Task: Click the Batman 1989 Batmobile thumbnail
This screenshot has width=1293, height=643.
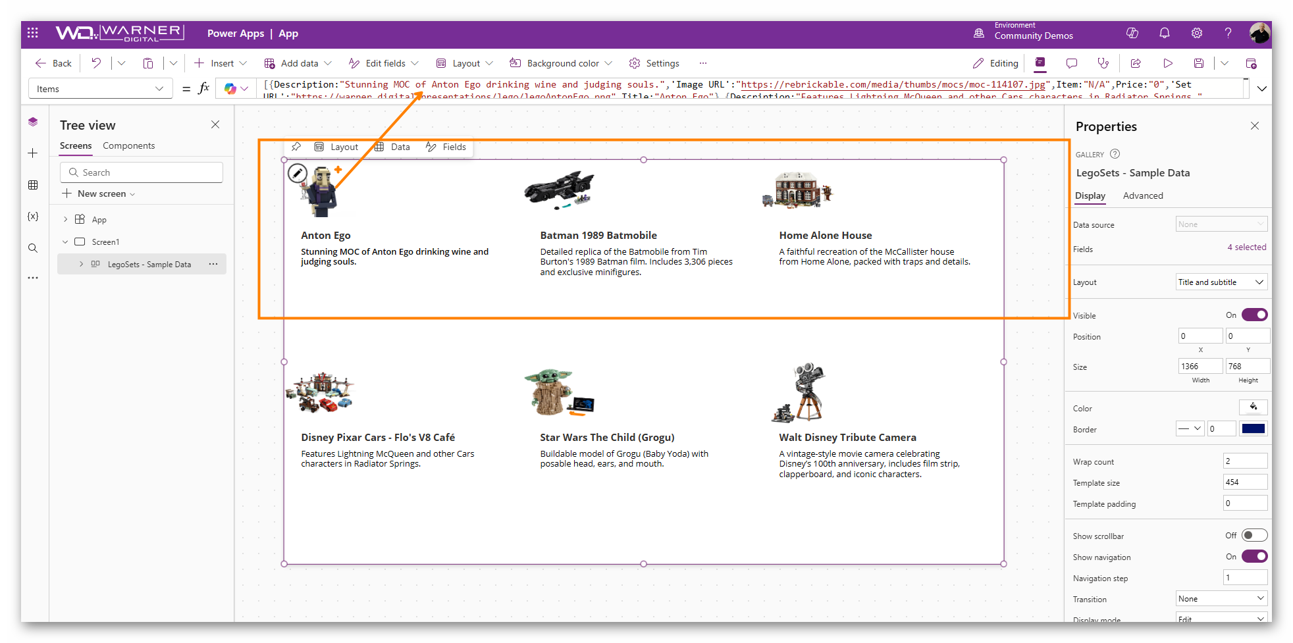Action: (x=559, y=191)
